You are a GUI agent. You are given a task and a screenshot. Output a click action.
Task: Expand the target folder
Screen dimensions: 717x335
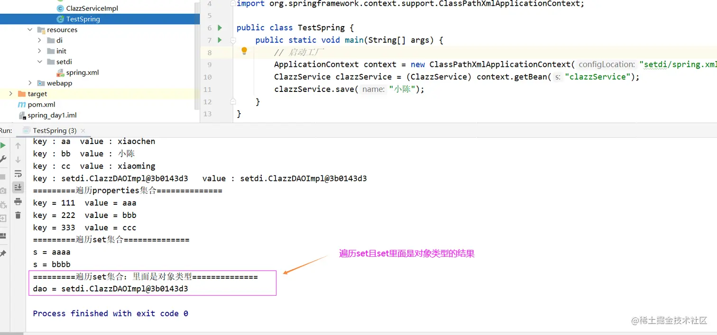(x=10, y=94)
